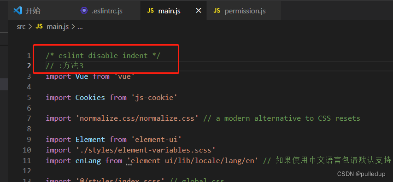The image size is (393, 182).
Task: Click the './styles/element-variables.scss' string
Action: point(146,150)
